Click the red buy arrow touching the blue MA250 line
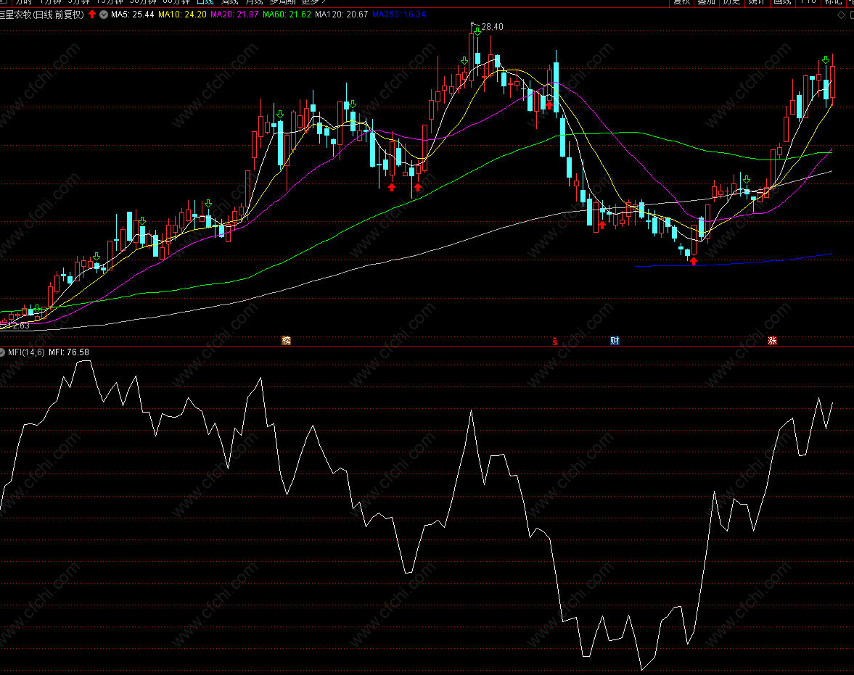854x675 pixels. point(694,261)
